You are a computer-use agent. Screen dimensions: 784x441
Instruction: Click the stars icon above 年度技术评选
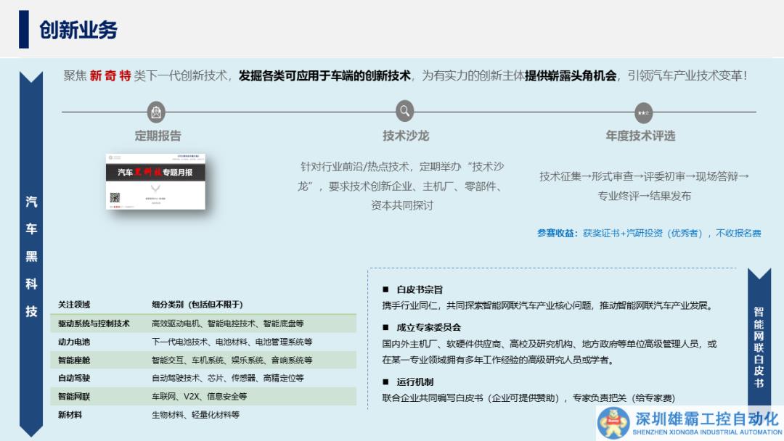(x=643, y=113)
